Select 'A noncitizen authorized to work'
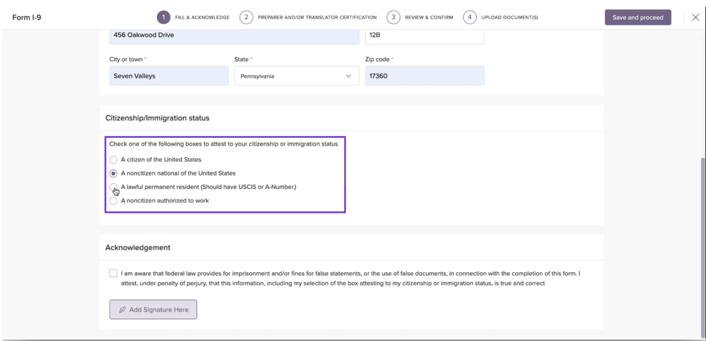Viewport: 706px width, 341px height. (114, 201)
